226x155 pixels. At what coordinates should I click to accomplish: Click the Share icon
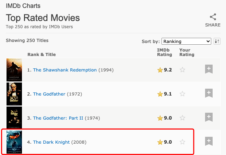click(213, 17)
